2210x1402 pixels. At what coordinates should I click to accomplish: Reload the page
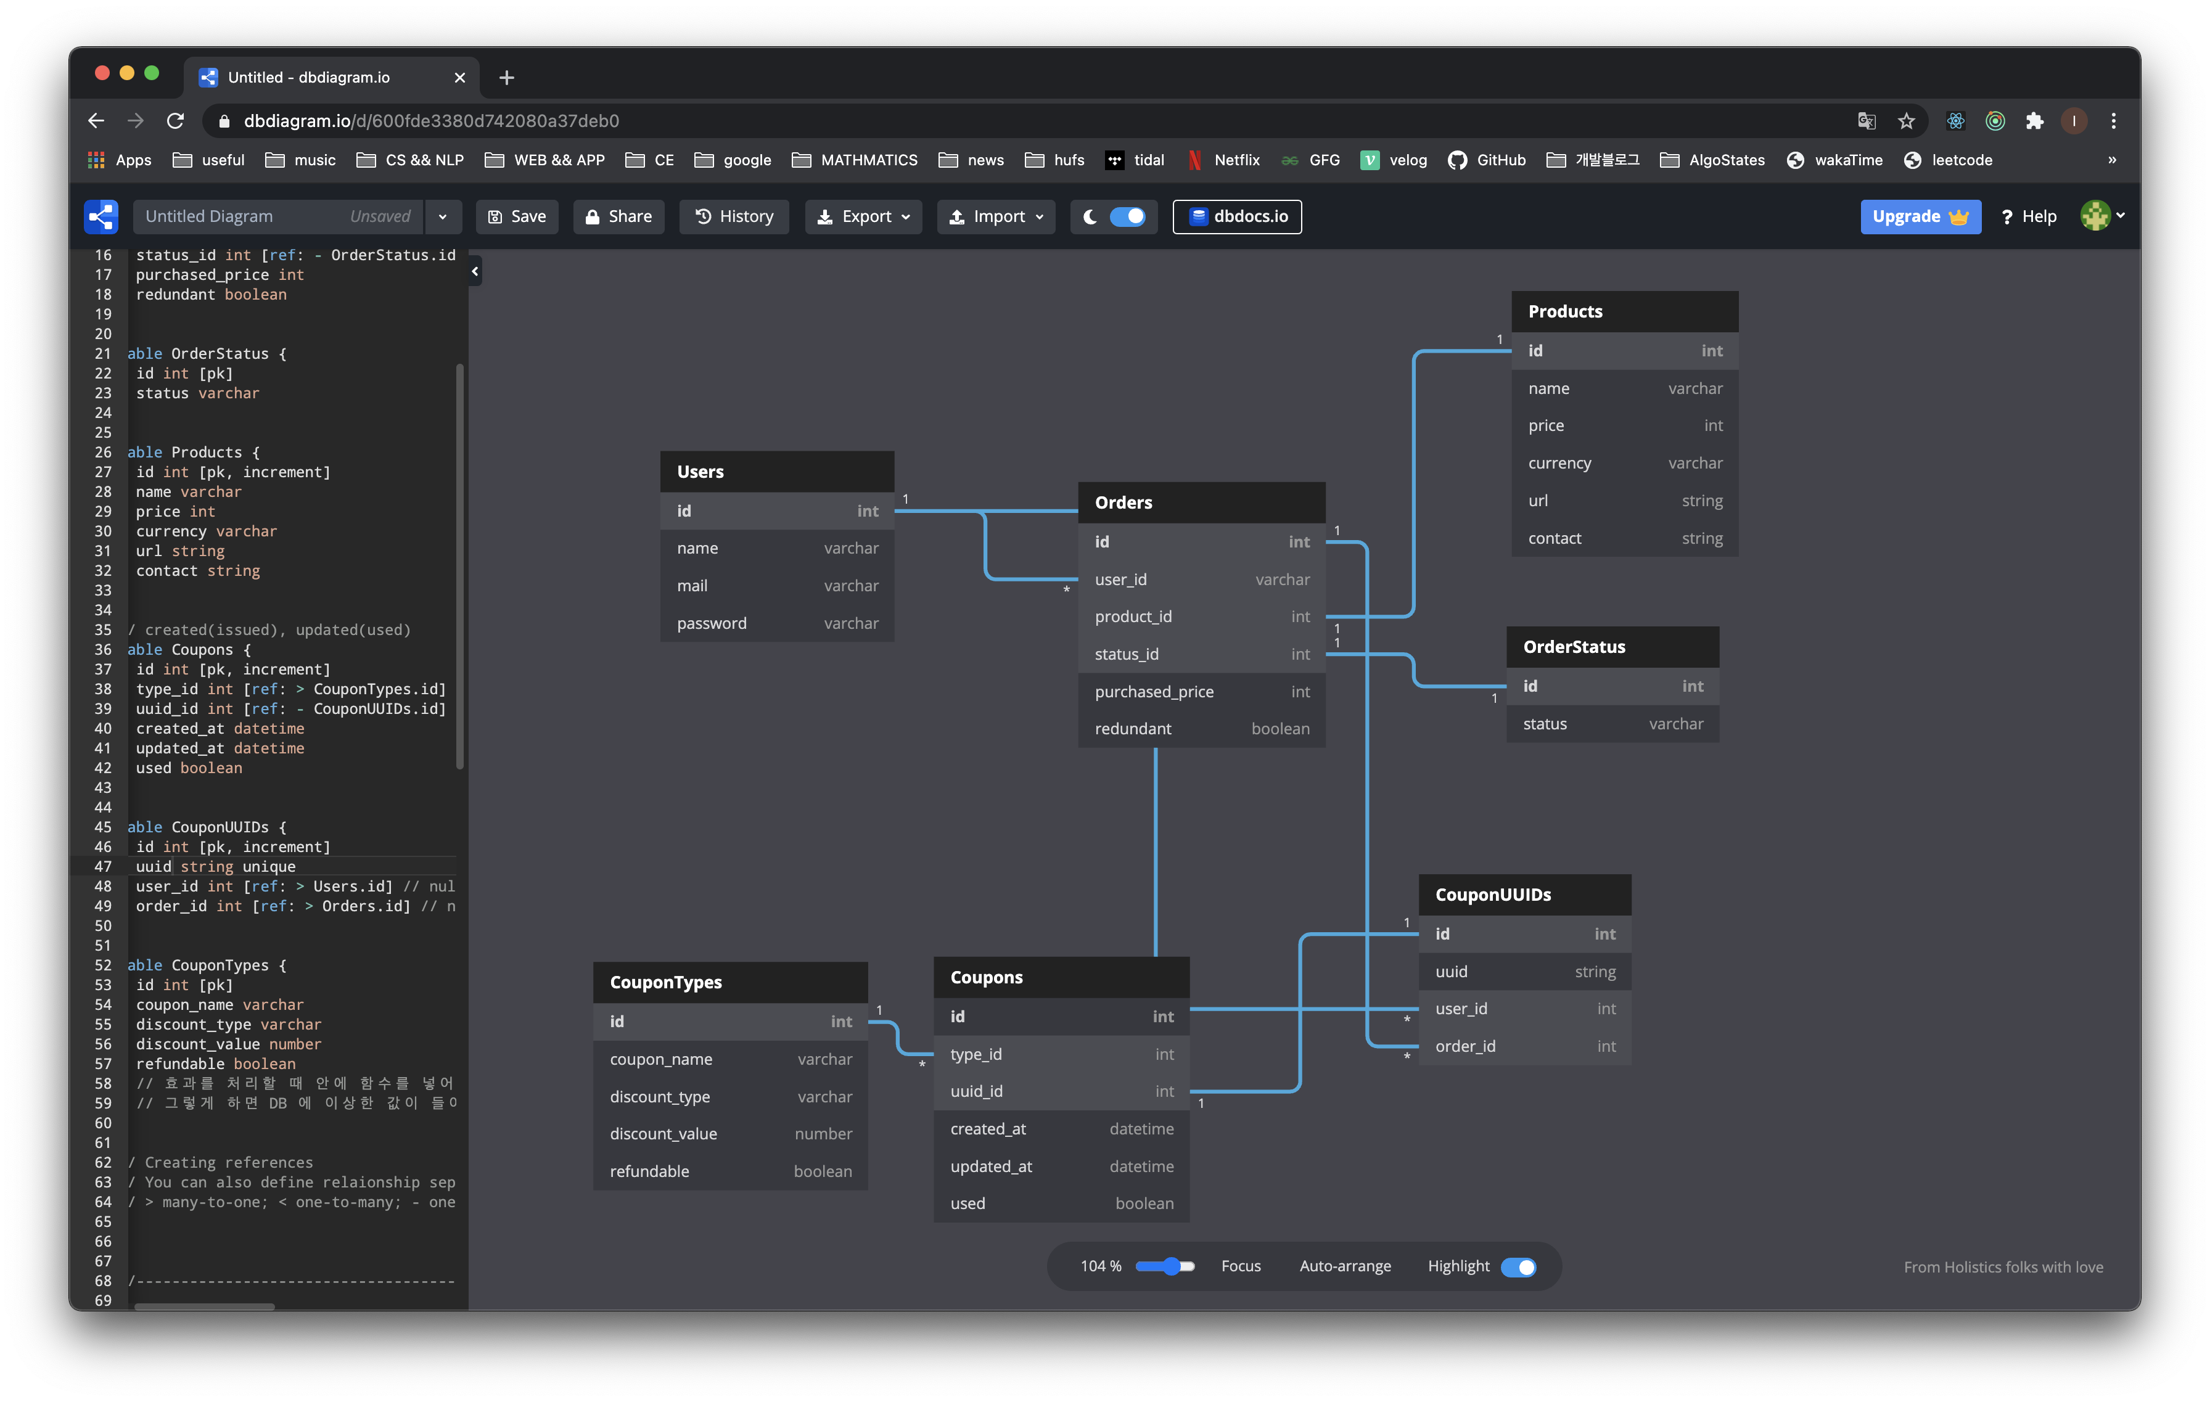tap(175, 121)
